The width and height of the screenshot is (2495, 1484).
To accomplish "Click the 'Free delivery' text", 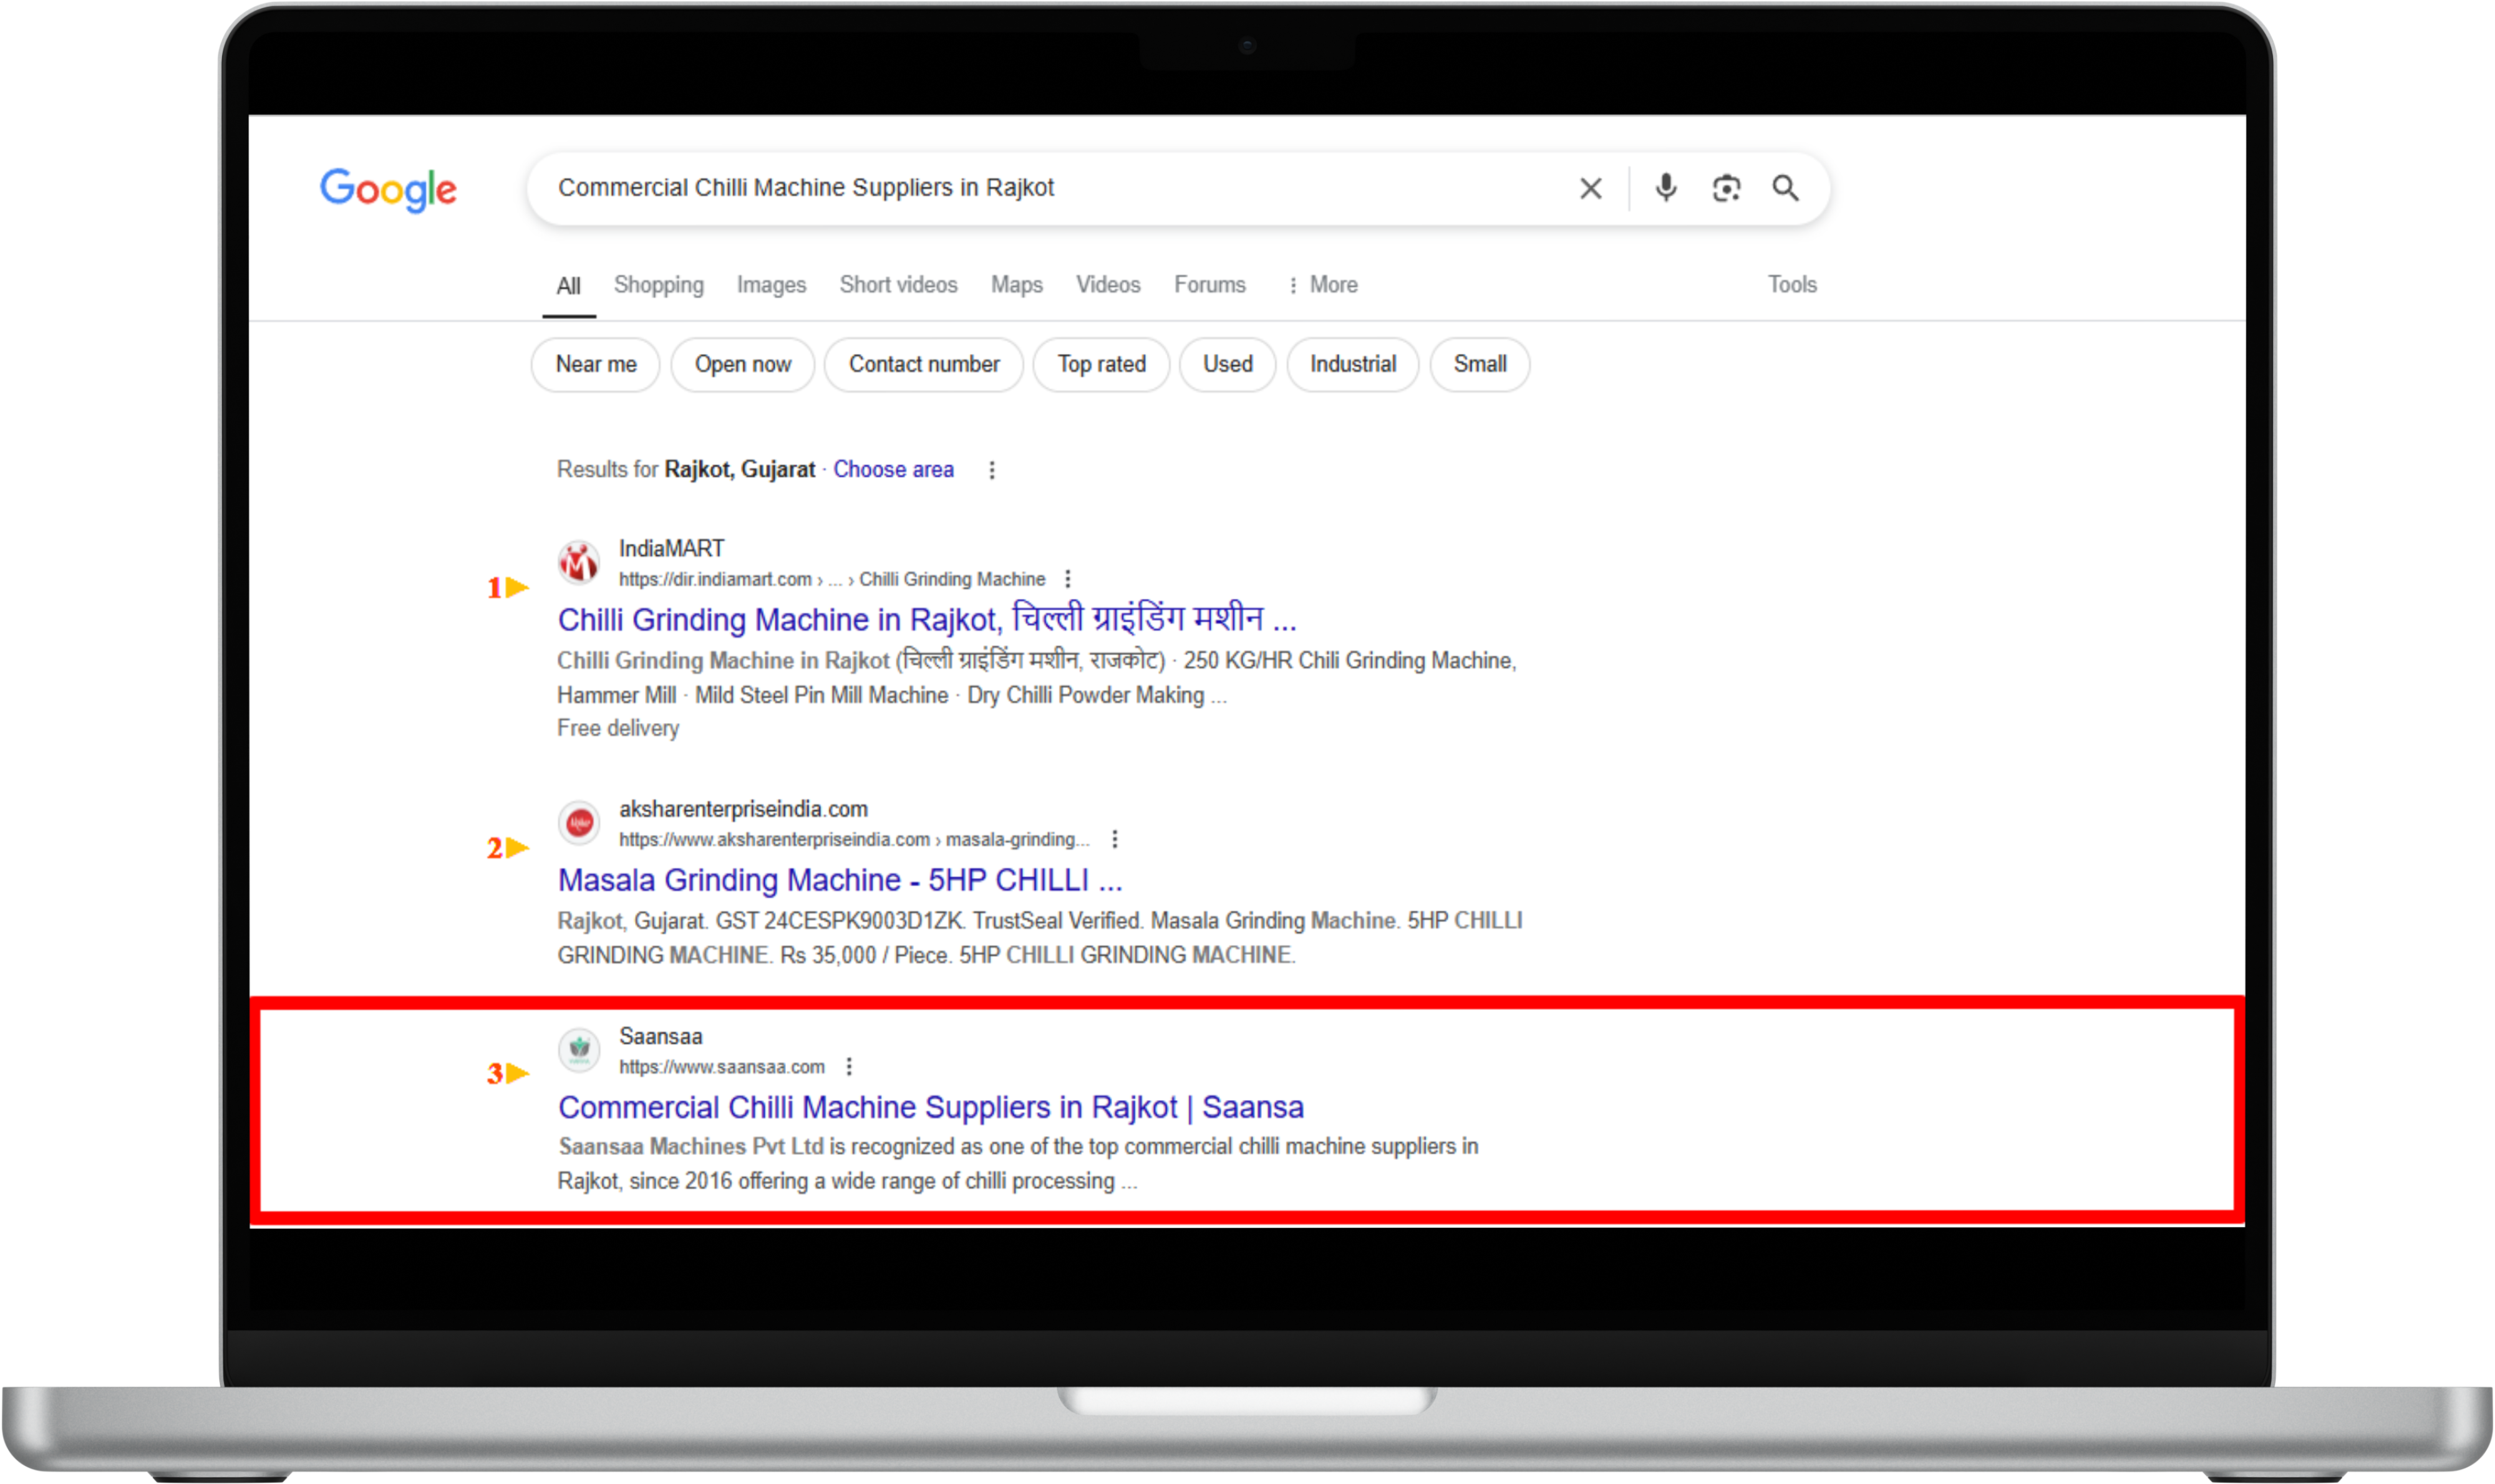I will click(x=618, y=728).
